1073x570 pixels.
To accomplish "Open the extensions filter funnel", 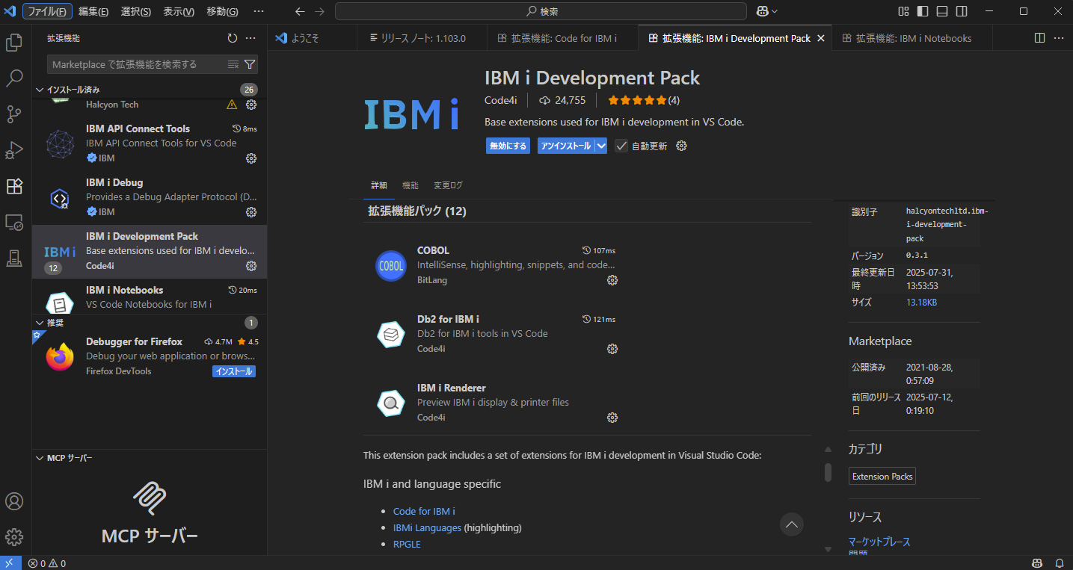I will 250,64.
